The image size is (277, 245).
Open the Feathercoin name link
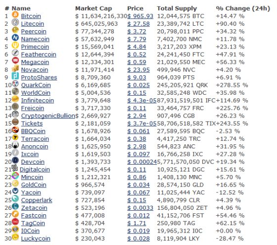point(39,55)
